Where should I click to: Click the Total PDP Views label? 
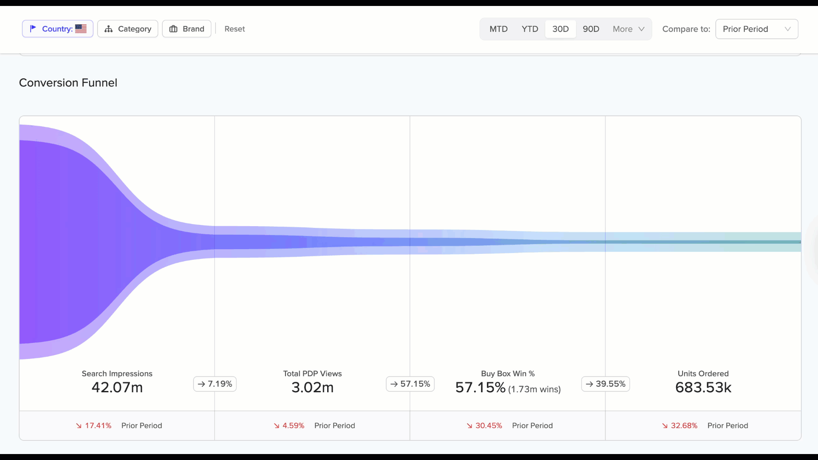(312, 374)
